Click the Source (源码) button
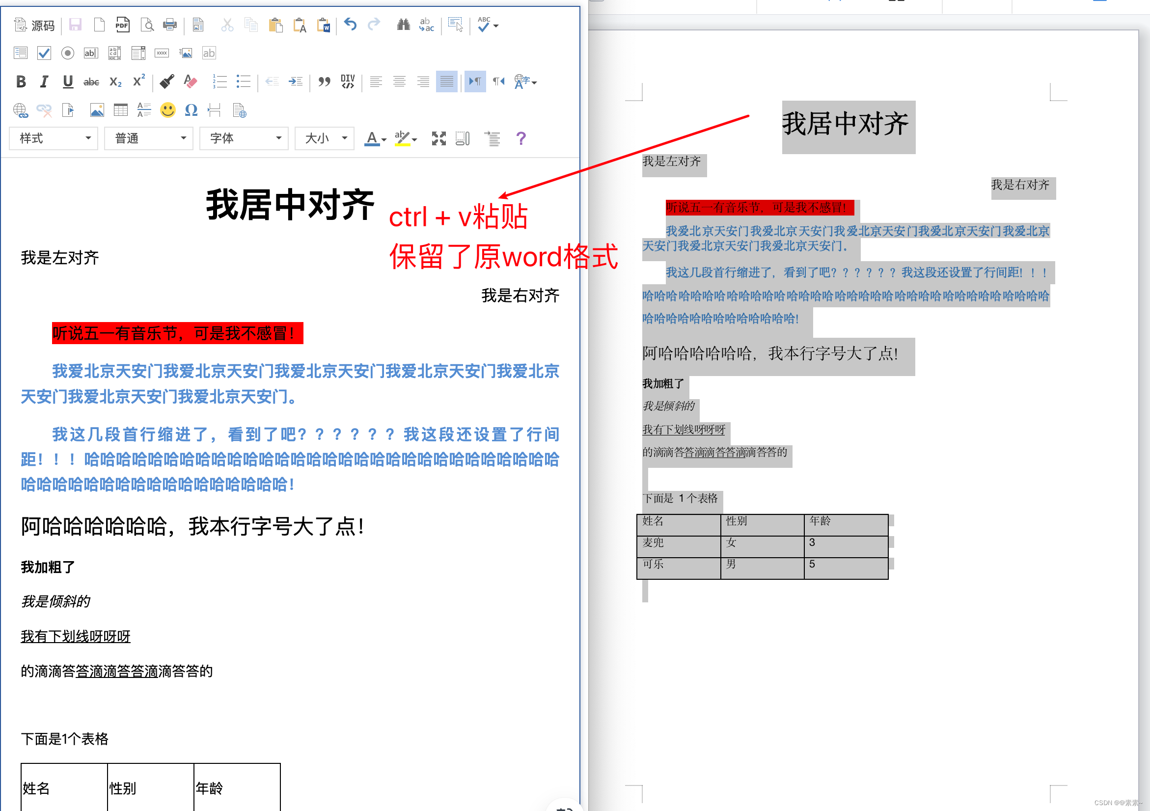This screenshot has width=1150, height=811. 34,25
